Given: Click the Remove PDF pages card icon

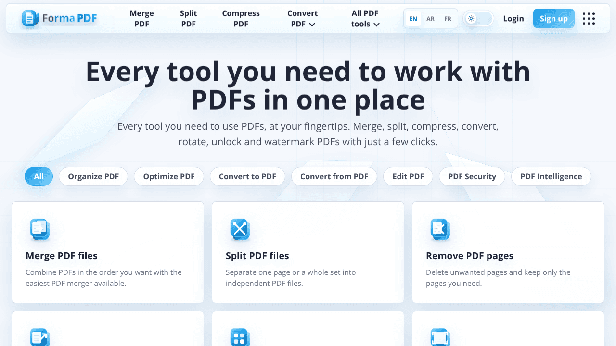Looking at the screenshot, I should click(x=440, y=229).
